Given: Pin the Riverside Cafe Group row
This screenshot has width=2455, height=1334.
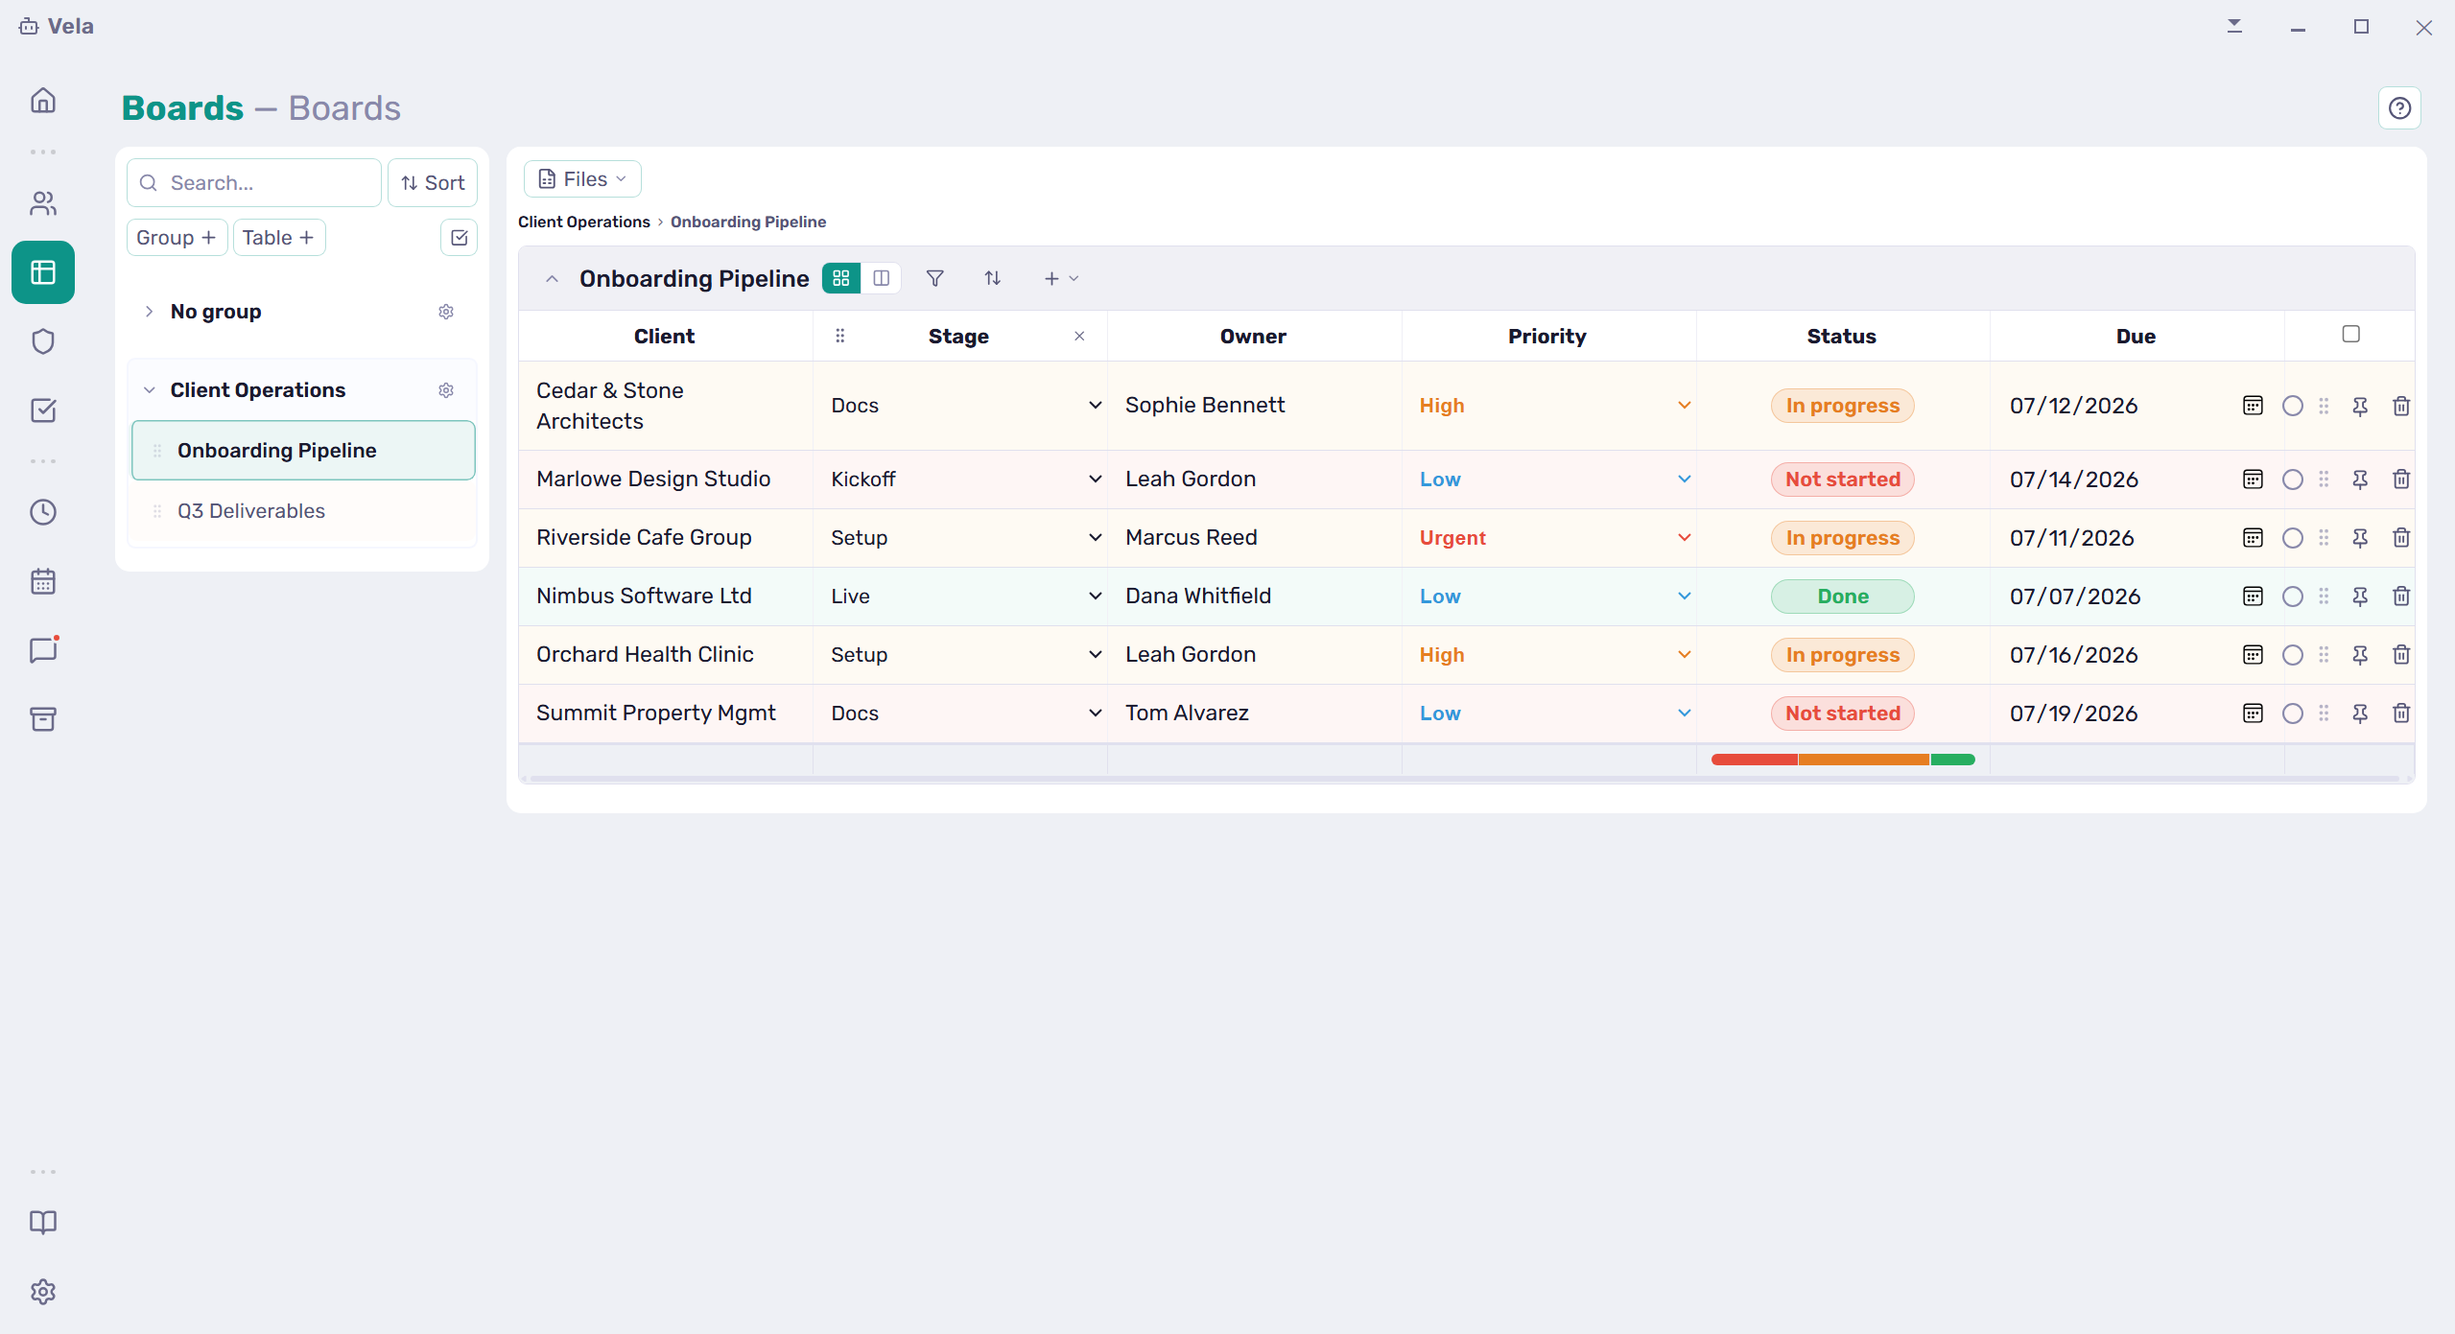Looking at the screenshot, I should (x=2360, y=538).
